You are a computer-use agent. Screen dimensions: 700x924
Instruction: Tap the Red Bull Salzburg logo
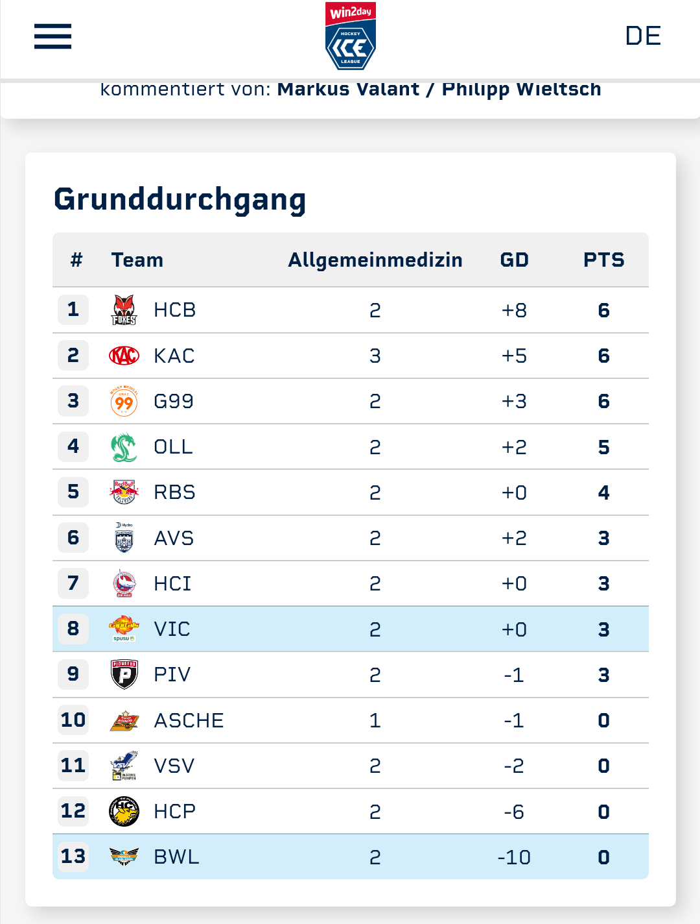pos(124,492)
